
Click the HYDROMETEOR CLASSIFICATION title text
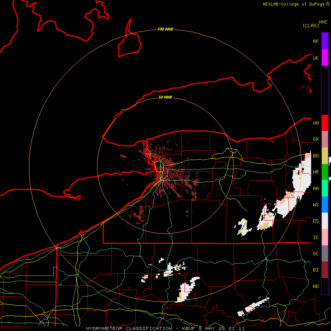coord(129,328)
